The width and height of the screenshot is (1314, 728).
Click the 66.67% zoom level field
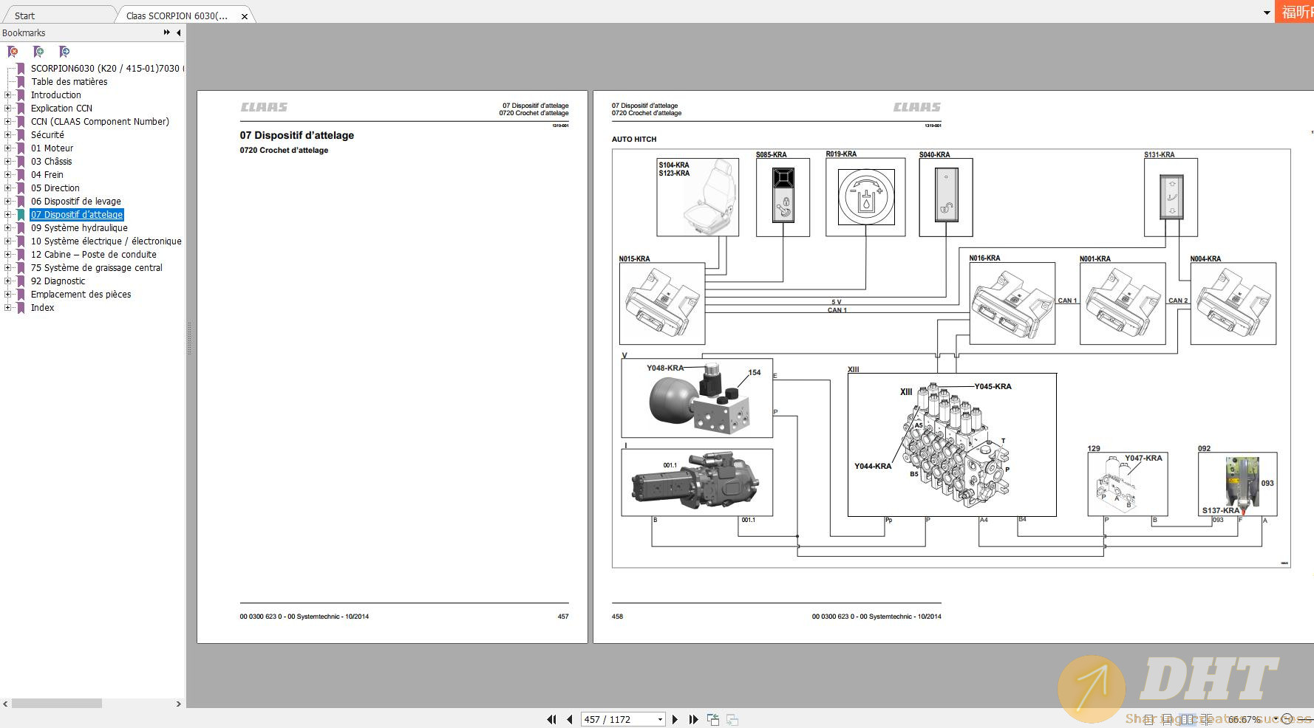pyautogui.click(x=1245, y=719)
